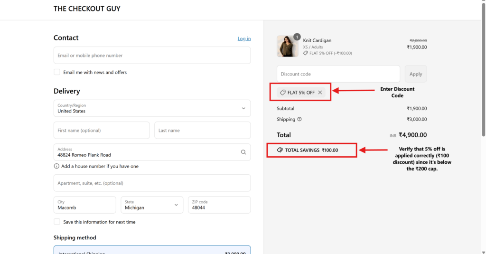Screen dimensions: 486x254
Task: Click the Log in link
Action: pyautogui.click(x=244, y=38)
